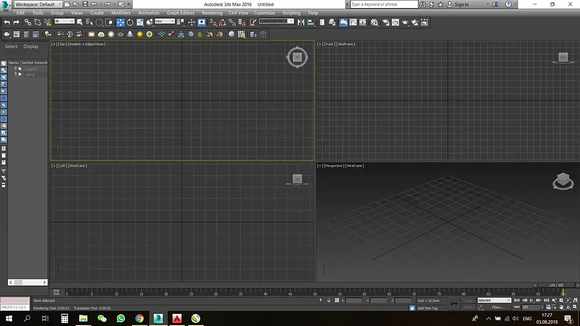
Task: Toggle the 3D Snaps button
Action: coord(213,22)
